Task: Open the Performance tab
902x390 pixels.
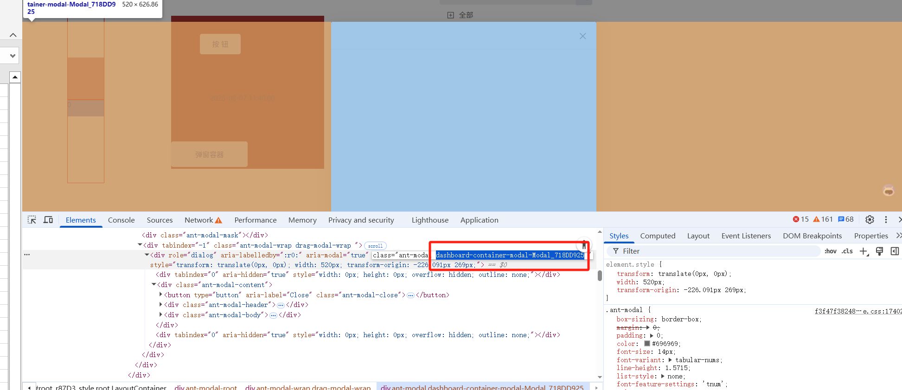Action: point(255,220)
